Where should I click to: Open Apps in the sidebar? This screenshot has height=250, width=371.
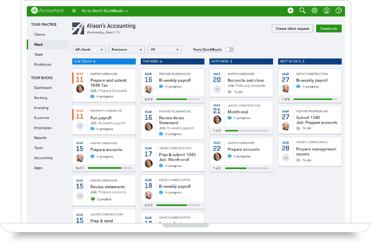tap(39, 168)
